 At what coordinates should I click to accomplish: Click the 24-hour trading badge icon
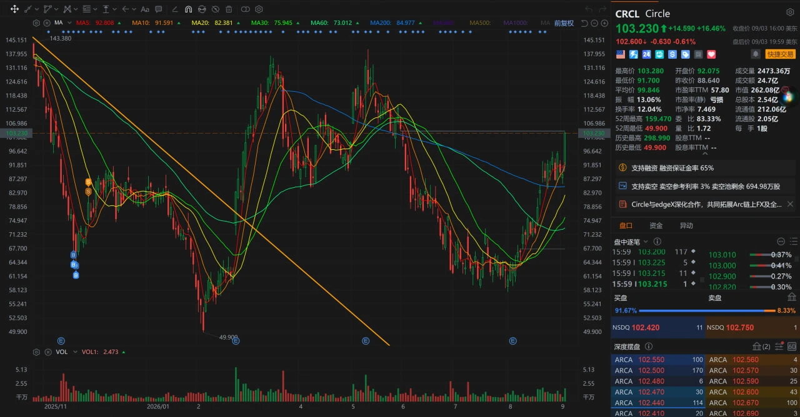tap(646, 54)
